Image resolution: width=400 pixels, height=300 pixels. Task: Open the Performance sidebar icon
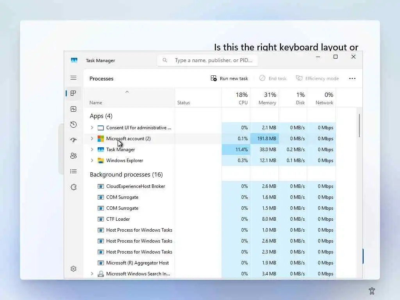tap(73, 109)
